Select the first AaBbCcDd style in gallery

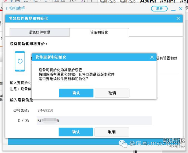pos(108,1)
